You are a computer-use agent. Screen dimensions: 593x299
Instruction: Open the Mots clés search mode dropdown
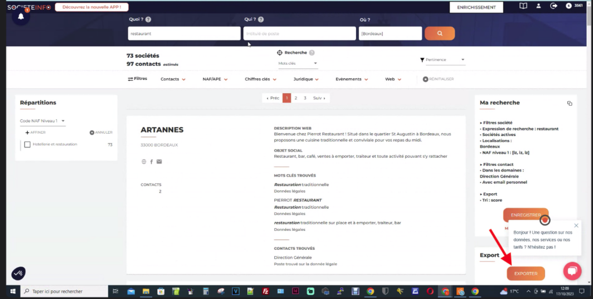pos(298,64)
